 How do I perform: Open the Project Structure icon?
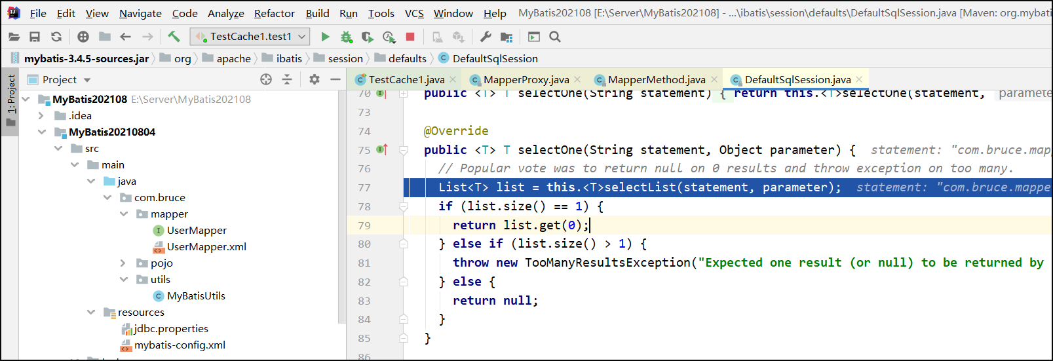tap(507, 37)
